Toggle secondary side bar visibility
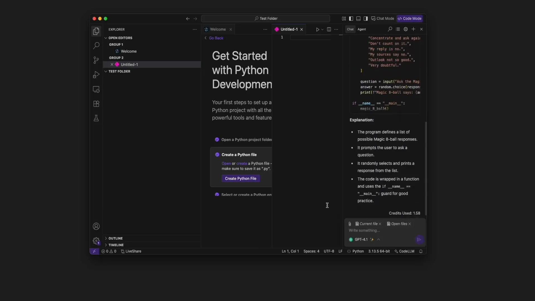This screenshot has width=535, height=301. coord(366,19)
